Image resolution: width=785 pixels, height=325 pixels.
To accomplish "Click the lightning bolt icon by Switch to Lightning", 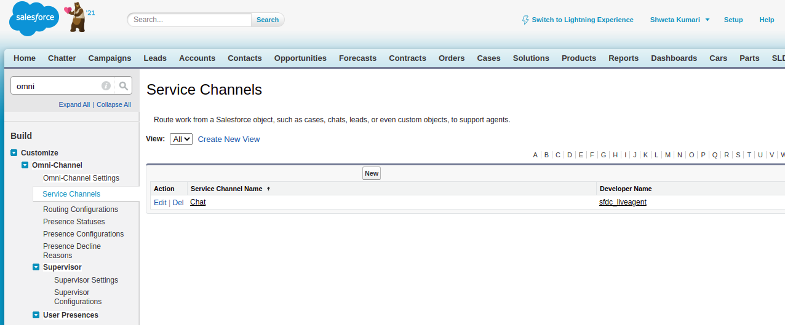I will tap(525, 20).
